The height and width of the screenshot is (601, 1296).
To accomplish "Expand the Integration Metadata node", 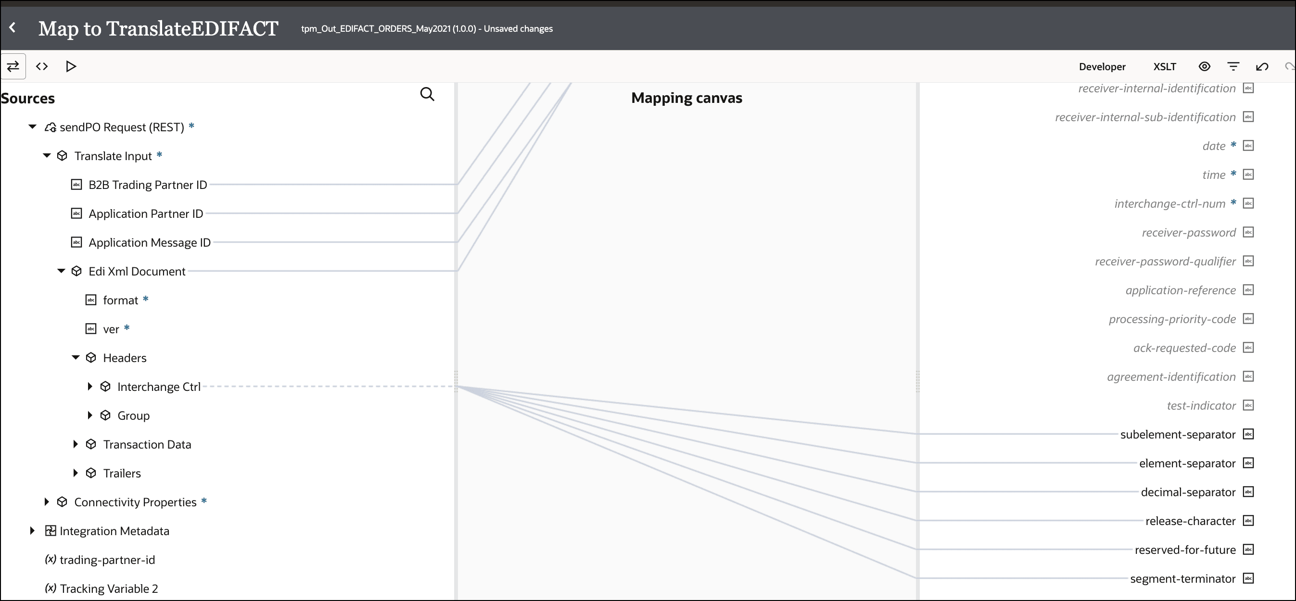I will coord(32,531).
